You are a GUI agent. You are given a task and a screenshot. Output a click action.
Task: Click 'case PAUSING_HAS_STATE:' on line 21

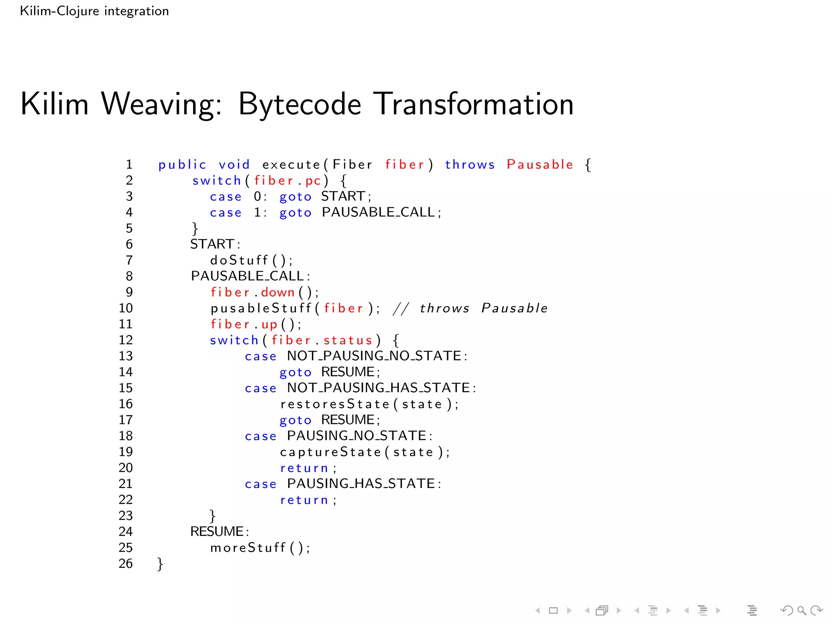click(x=343, y=484)
